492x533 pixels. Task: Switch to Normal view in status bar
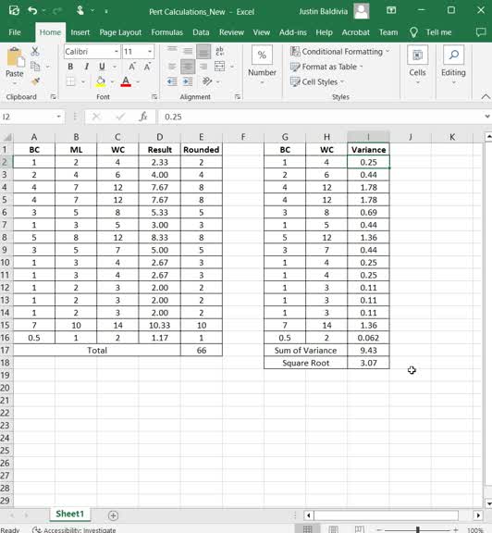[307, 529]
